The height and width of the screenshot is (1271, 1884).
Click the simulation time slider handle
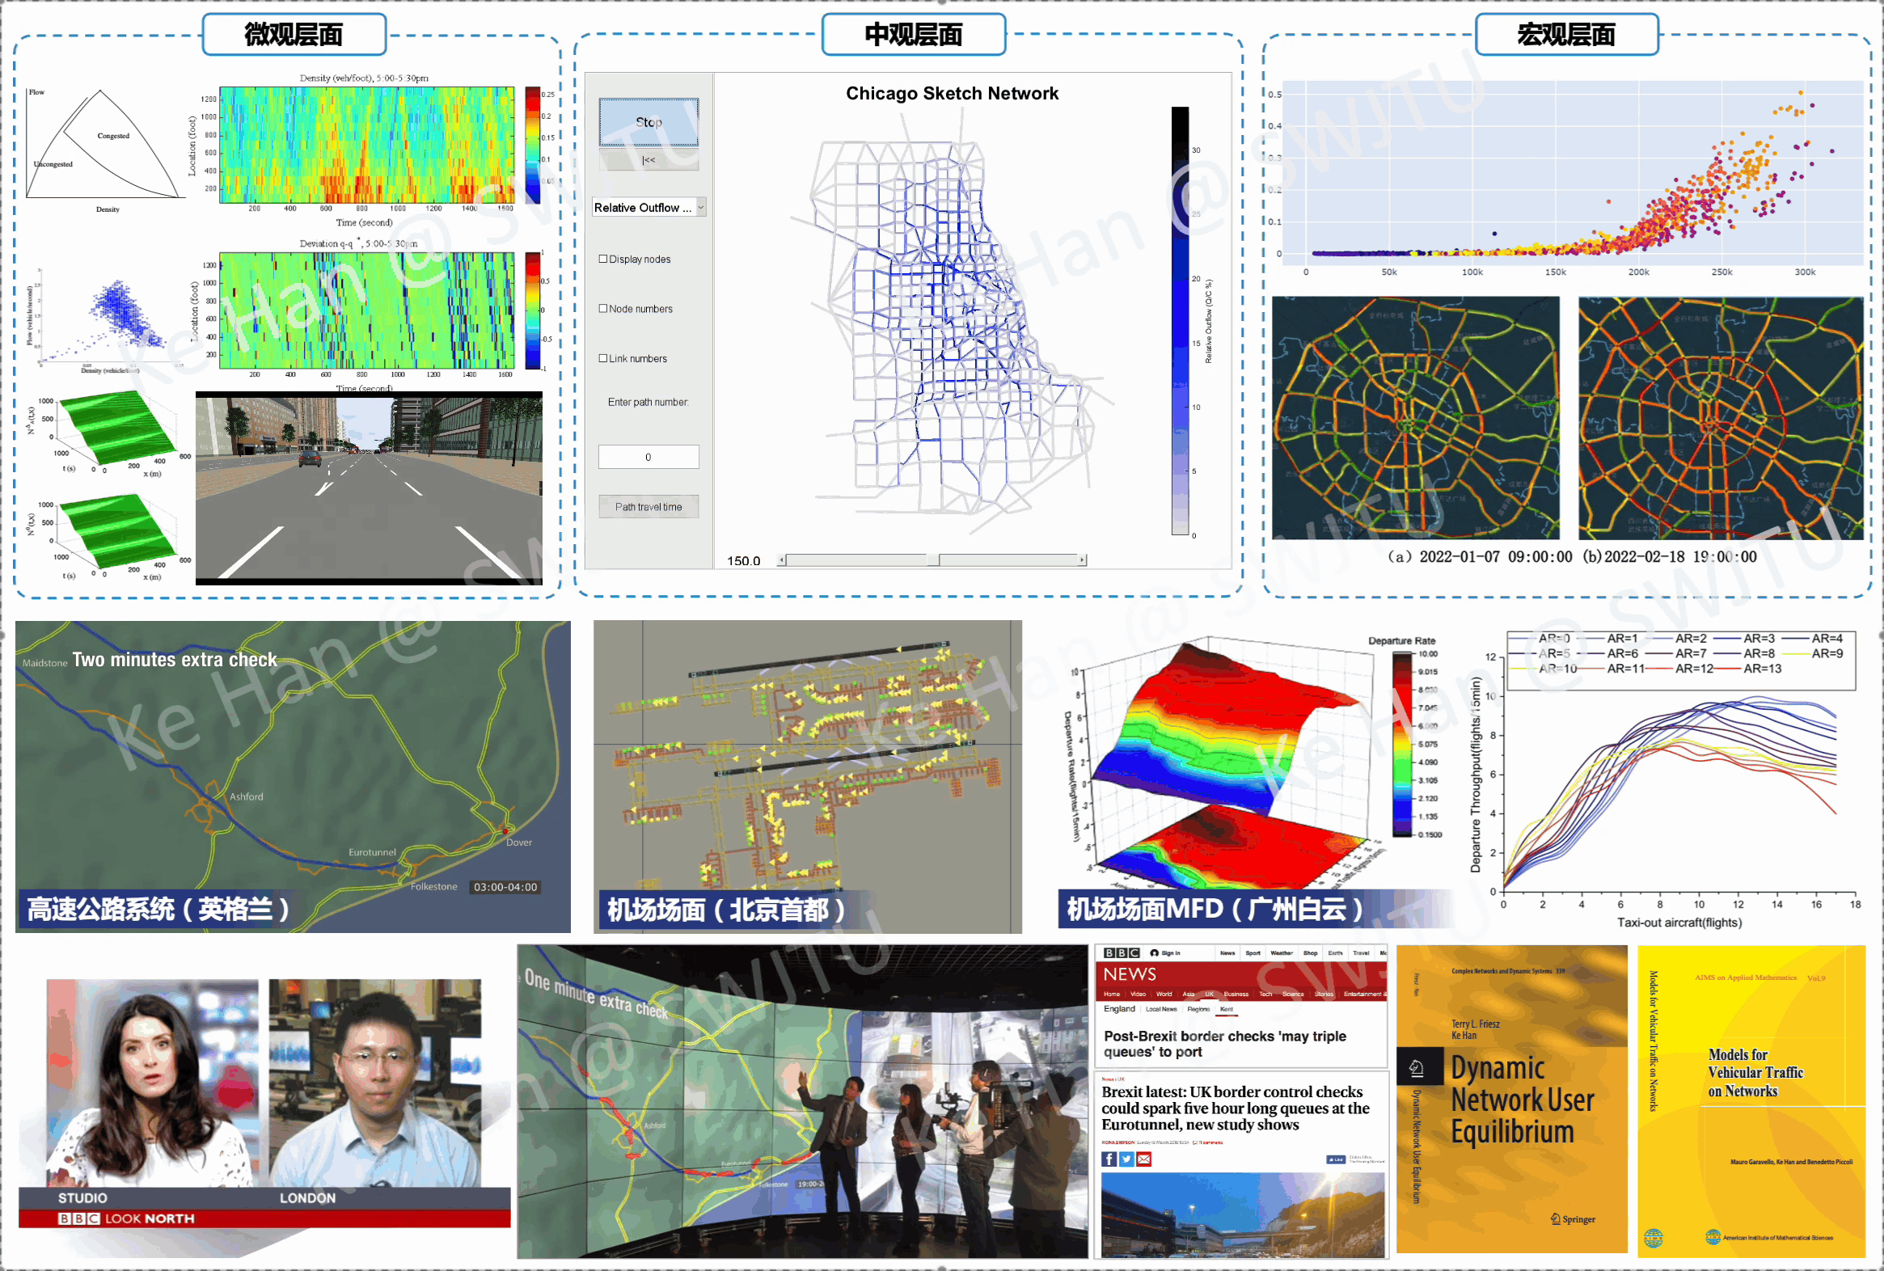pos(933,560)
